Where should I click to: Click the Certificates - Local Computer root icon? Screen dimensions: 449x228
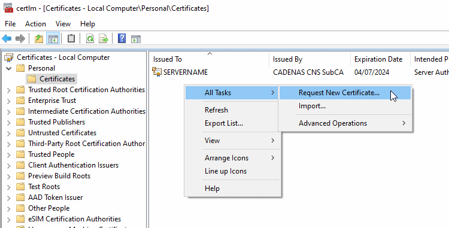pyautogui.click(x=9, y=57)
